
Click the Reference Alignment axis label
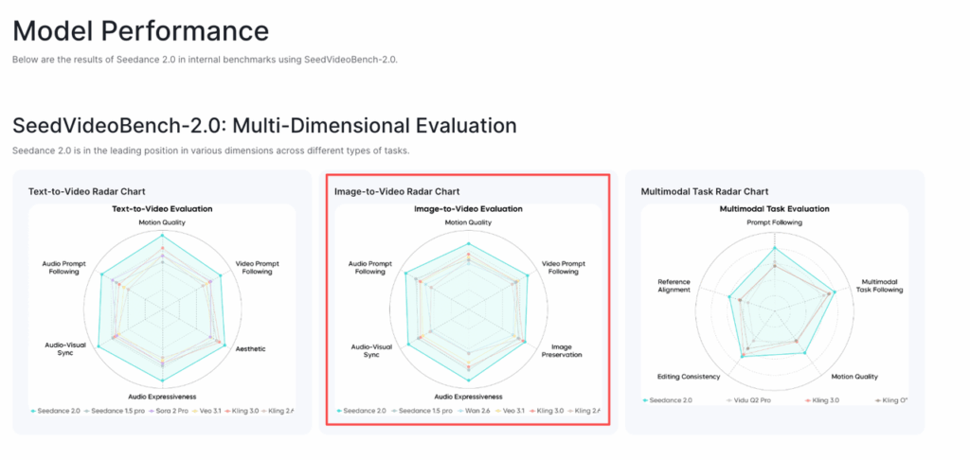tap(674, 285)
